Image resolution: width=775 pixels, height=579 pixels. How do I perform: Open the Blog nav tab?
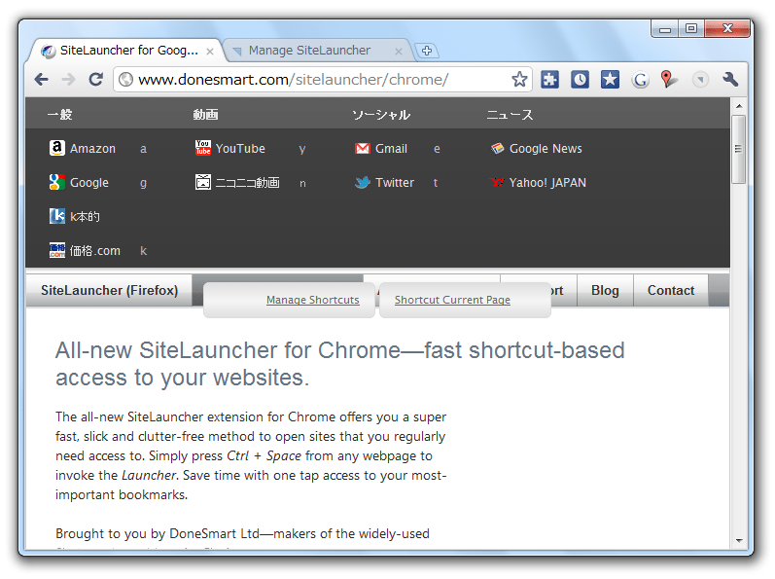[605, 290]
